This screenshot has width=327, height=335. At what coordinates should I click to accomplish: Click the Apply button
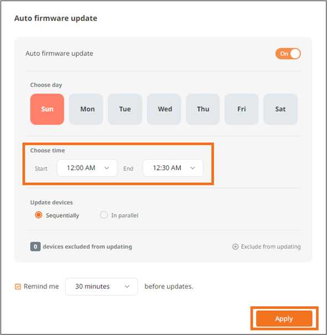pyautogui.click(x=284, y=318)
